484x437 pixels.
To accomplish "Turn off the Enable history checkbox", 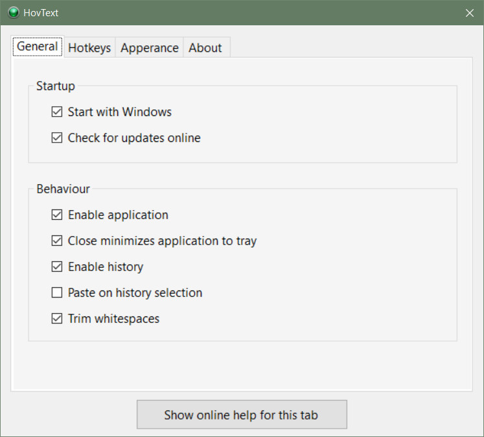I will tap(57, 266).
